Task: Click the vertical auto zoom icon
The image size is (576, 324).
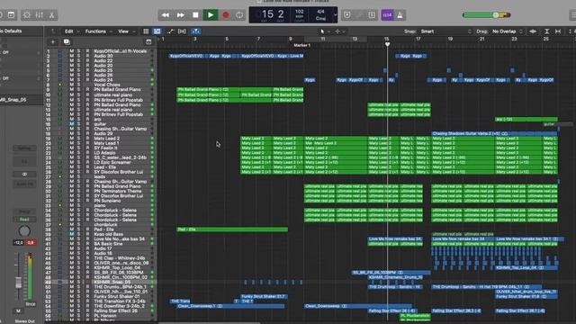Action: (x=547, y=31)
